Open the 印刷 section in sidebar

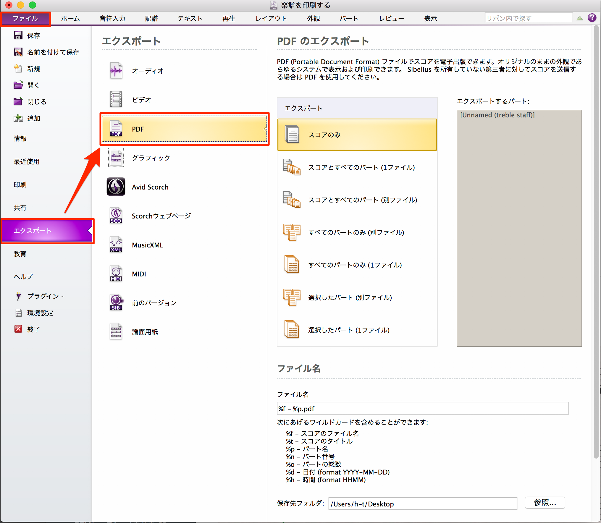(20, 184)
